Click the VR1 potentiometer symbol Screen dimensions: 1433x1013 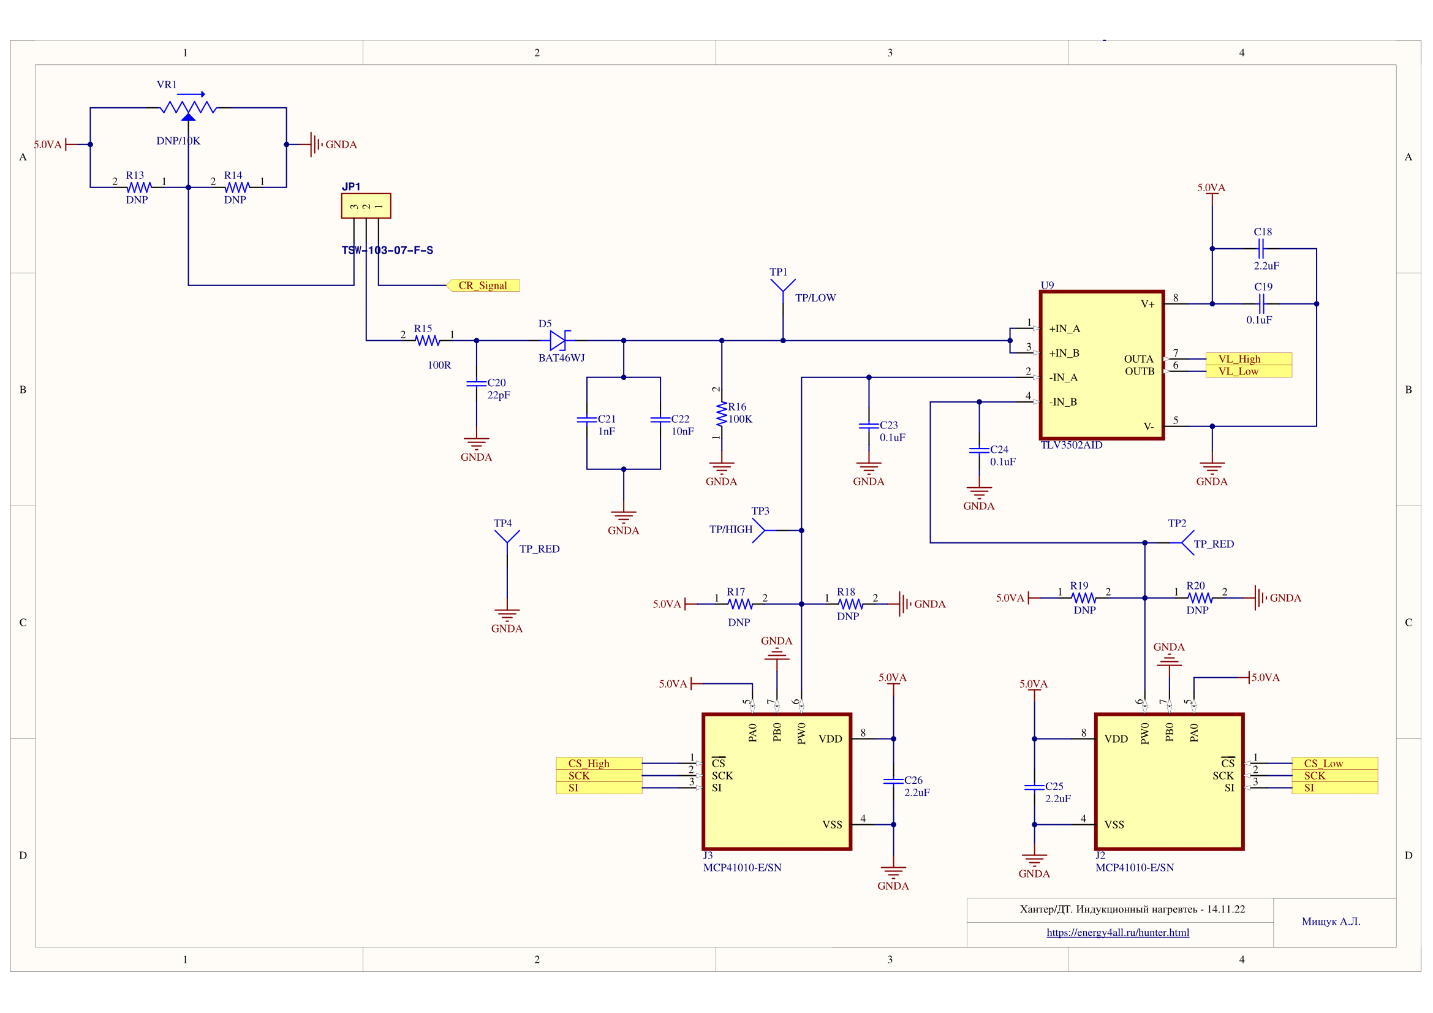[188, 107]
